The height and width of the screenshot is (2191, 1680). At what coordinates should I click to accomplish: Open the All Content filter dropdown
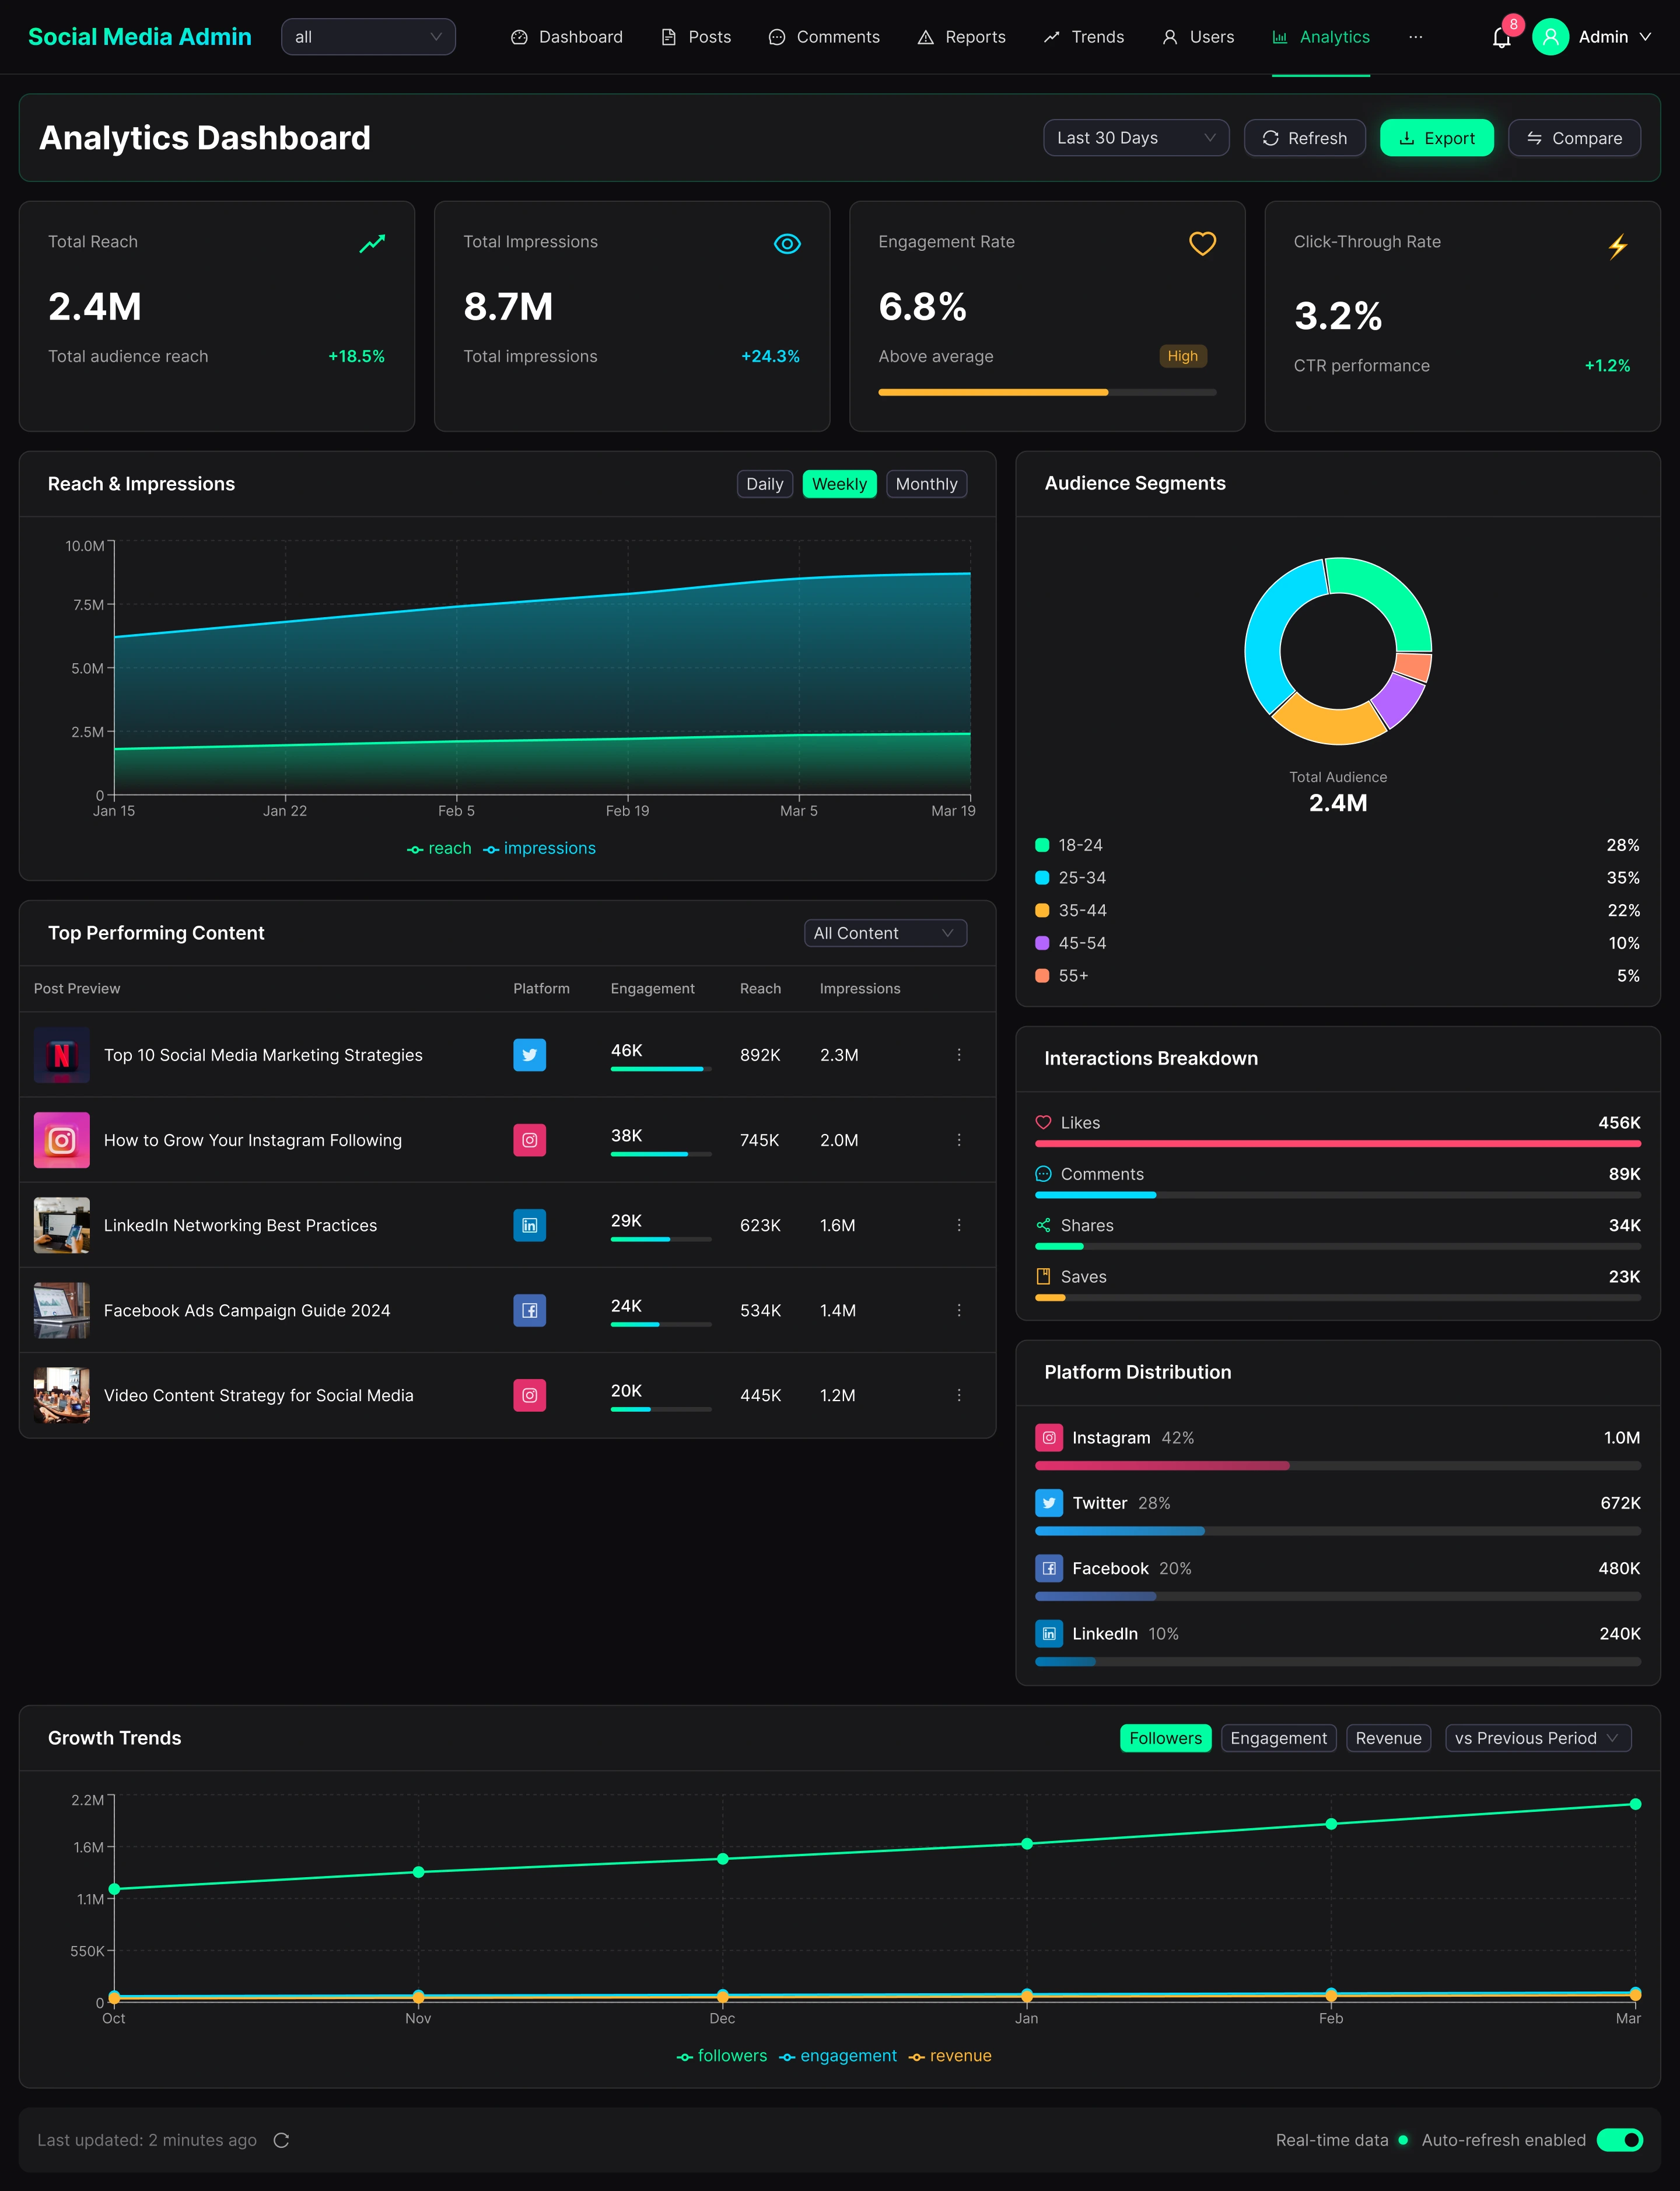(884, 933)
